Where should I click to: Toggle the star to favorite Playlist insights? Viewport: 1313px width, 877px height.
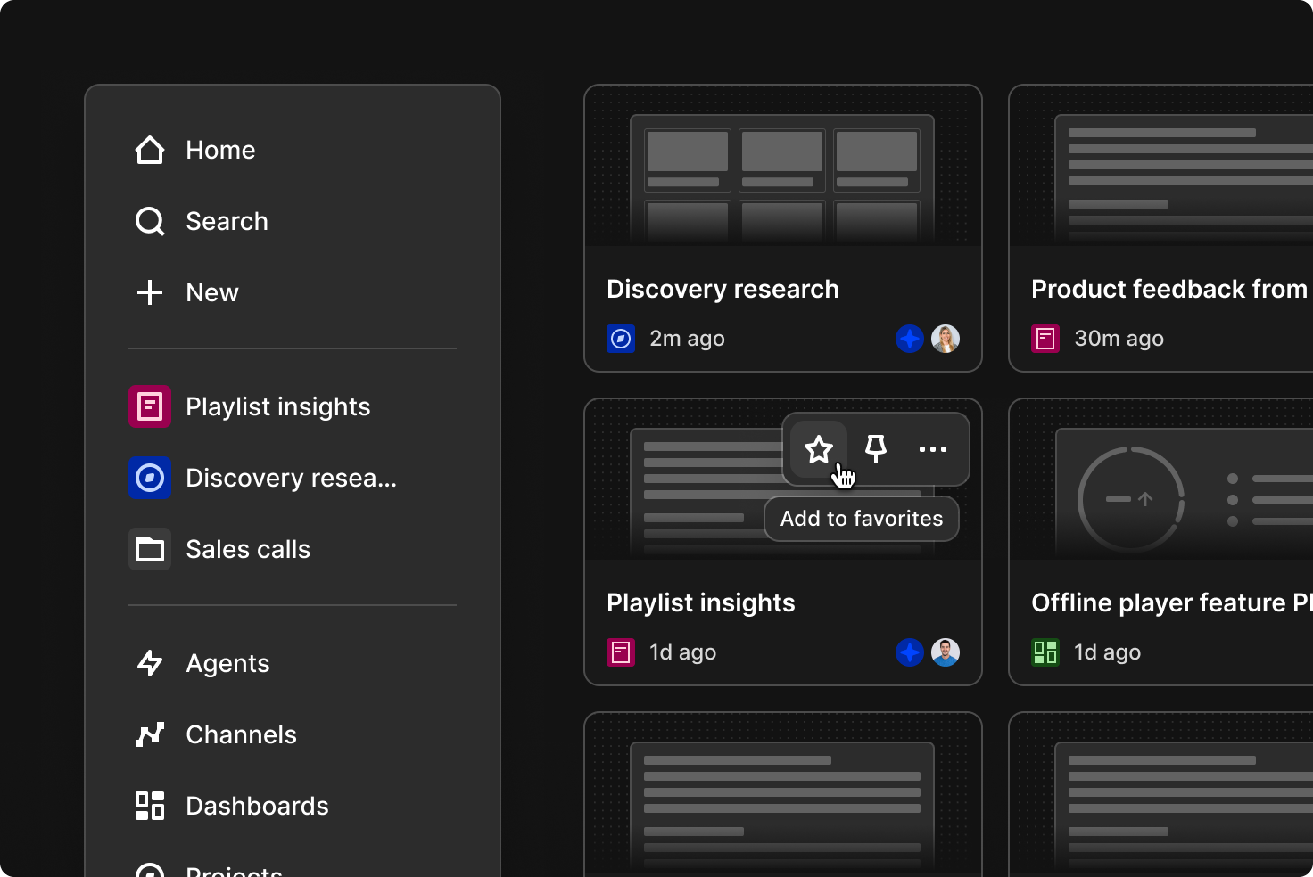[818, 449]
